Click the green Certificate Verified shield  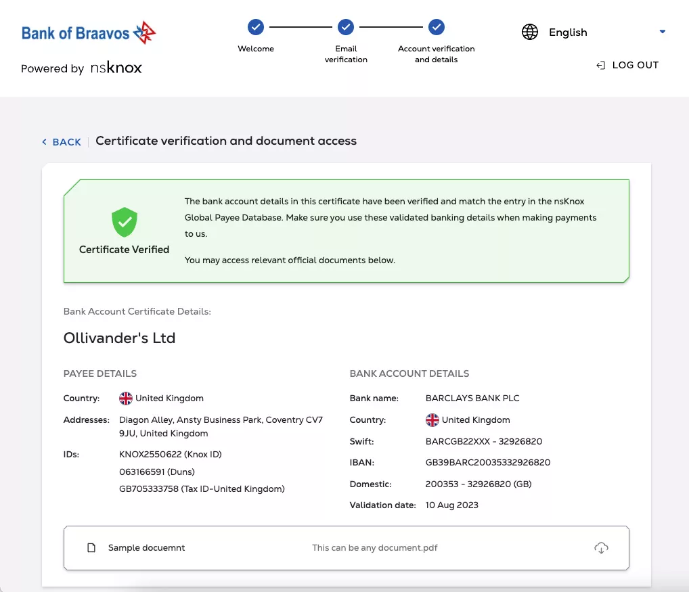coord(125,223)
